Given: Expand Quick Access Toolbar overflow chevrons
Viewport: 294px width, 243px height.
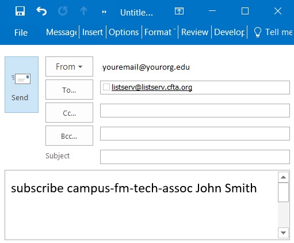Looking at the screenshot, I should pyautogui.click(x=104, y=12).
